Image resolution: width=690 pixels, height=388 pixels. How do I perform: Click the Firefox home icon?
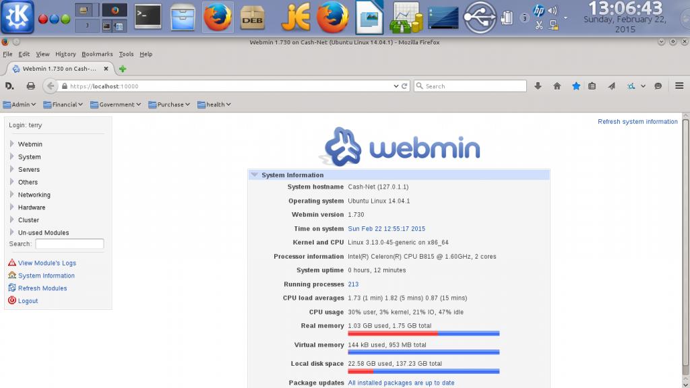[557, 86]
